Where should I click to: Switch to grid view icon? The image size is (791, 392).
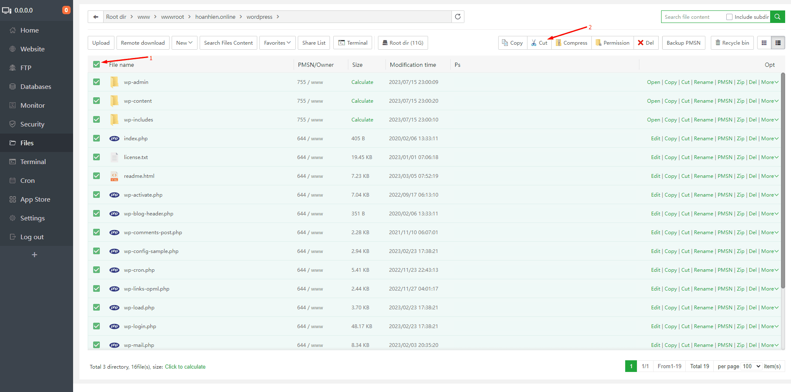(x=764, y=43)
